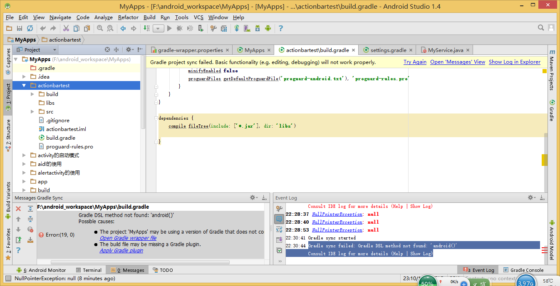560x286 pixels.
Task: Switch to gradle-wrapper.properties tab
Action: pyautogui.click(x=190, y=50)
